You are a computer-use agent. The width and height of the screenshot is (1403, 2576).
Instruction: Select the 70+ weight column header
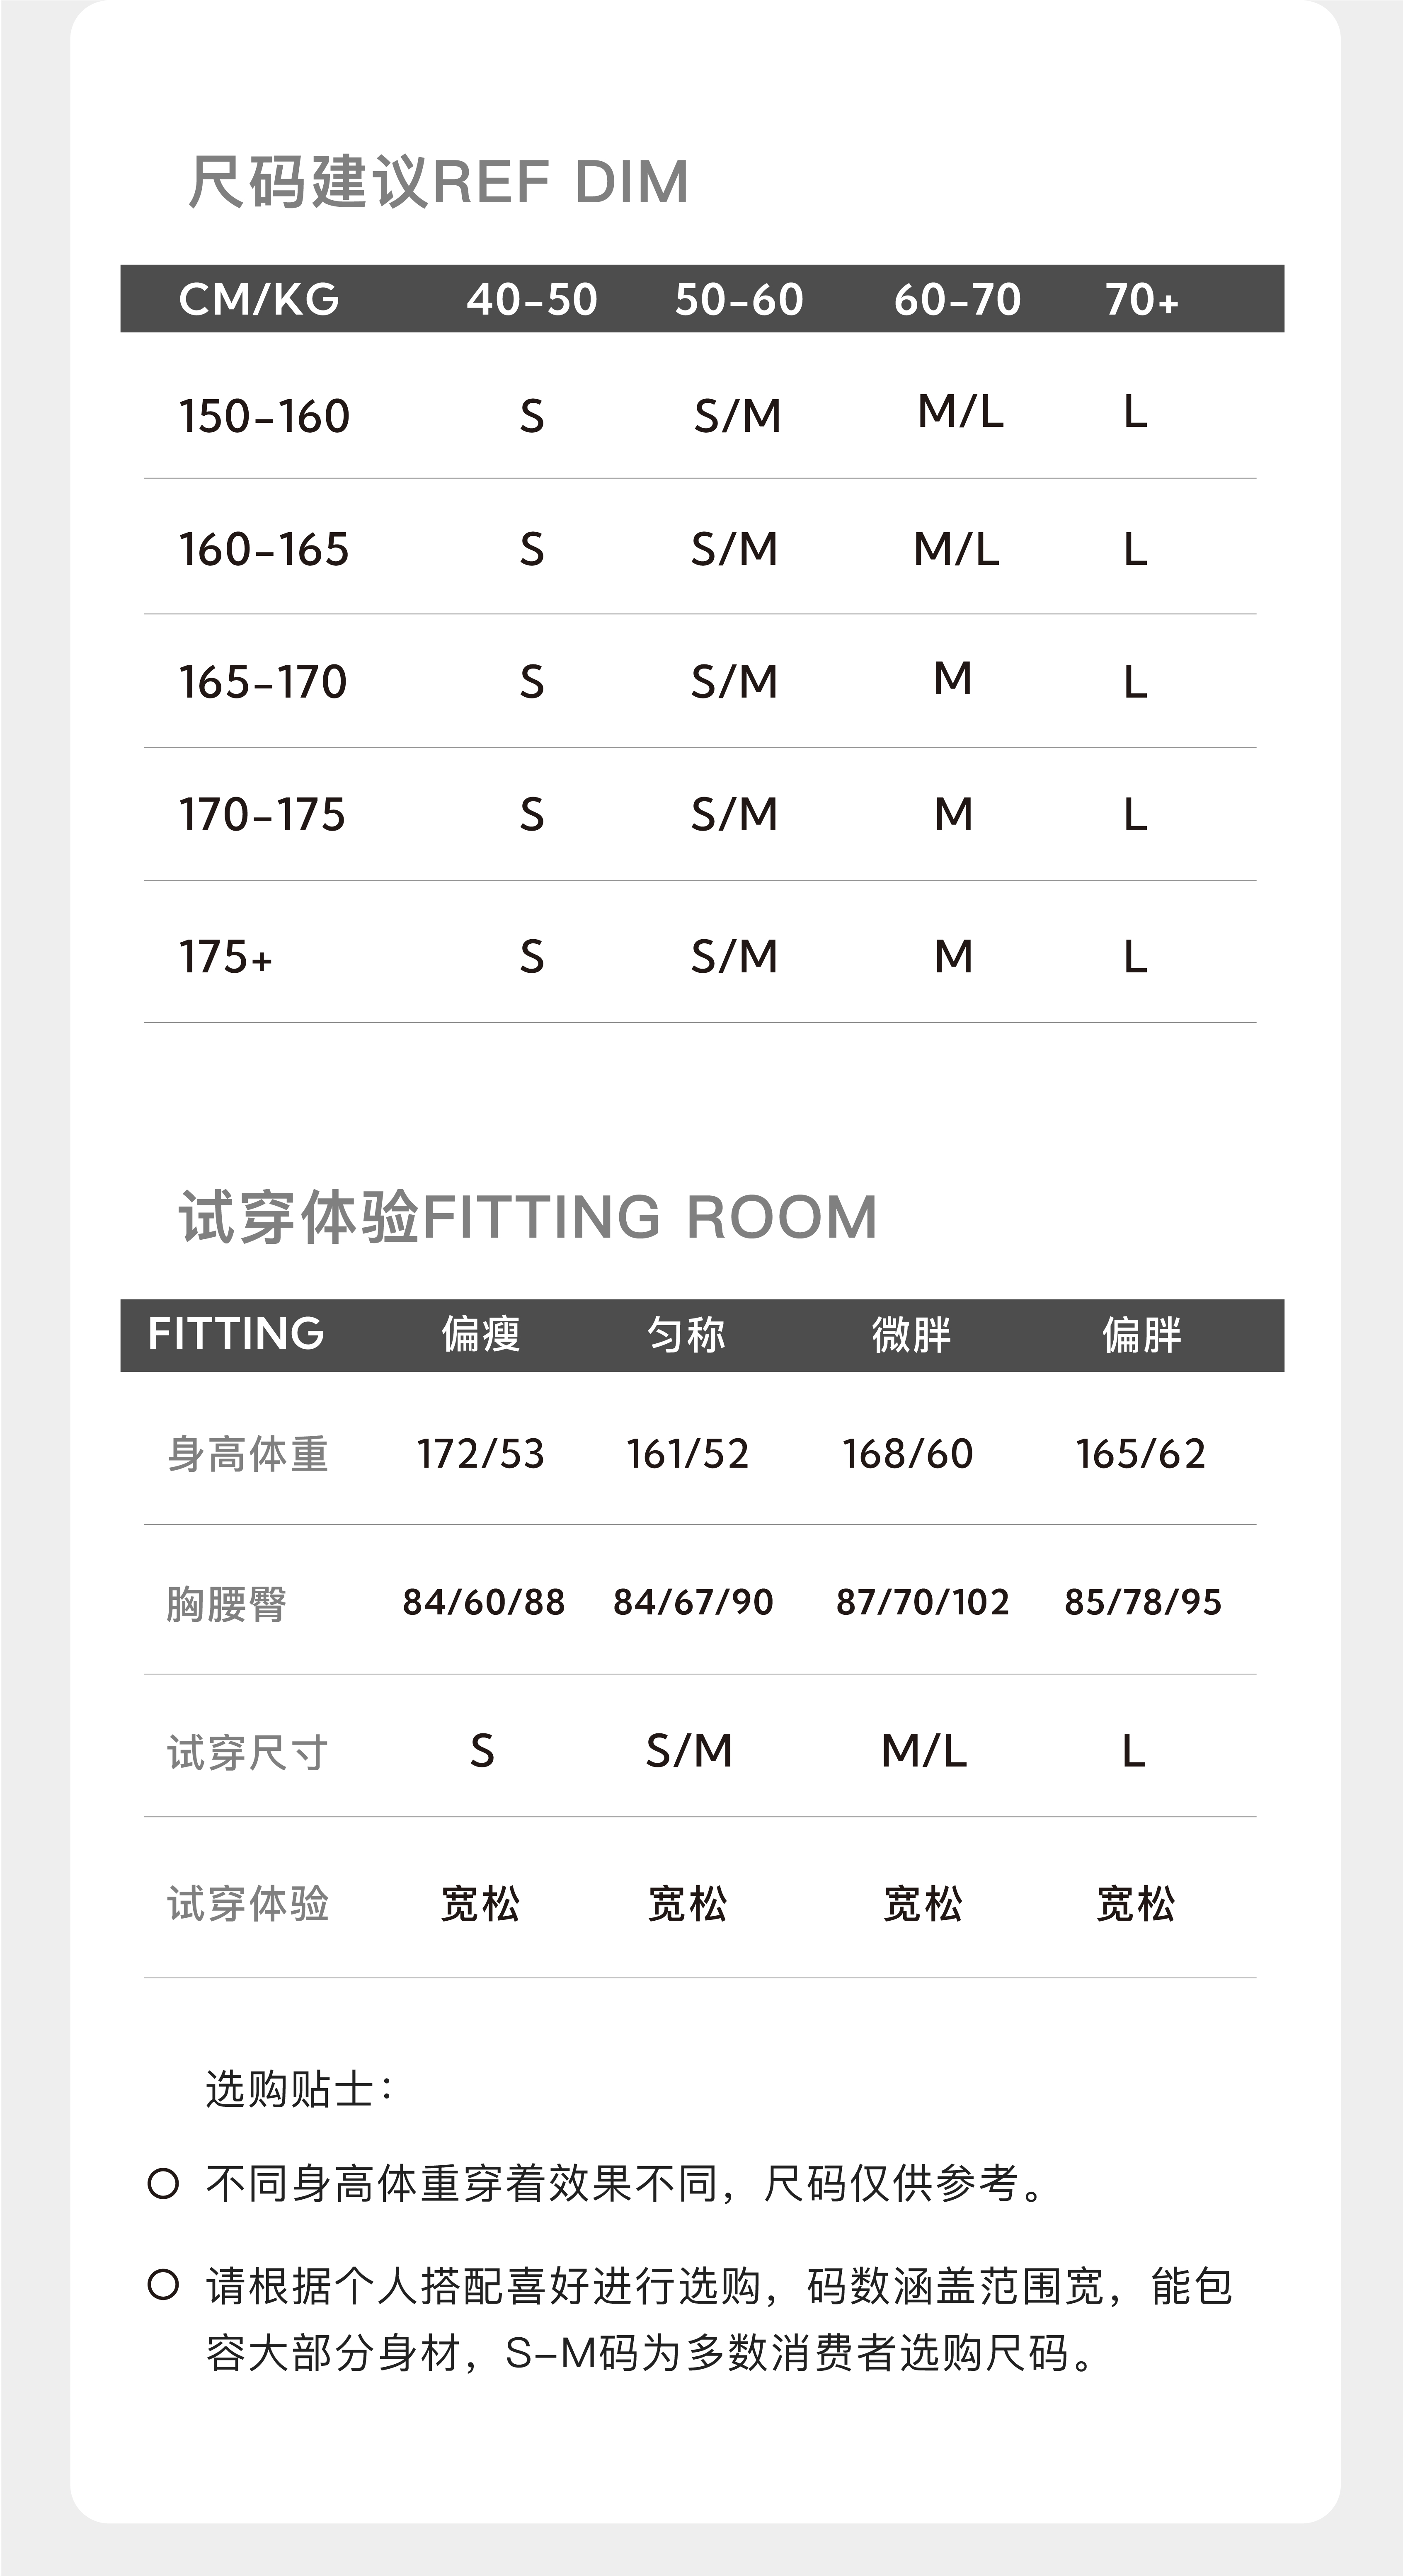(x=1141, y=299)
